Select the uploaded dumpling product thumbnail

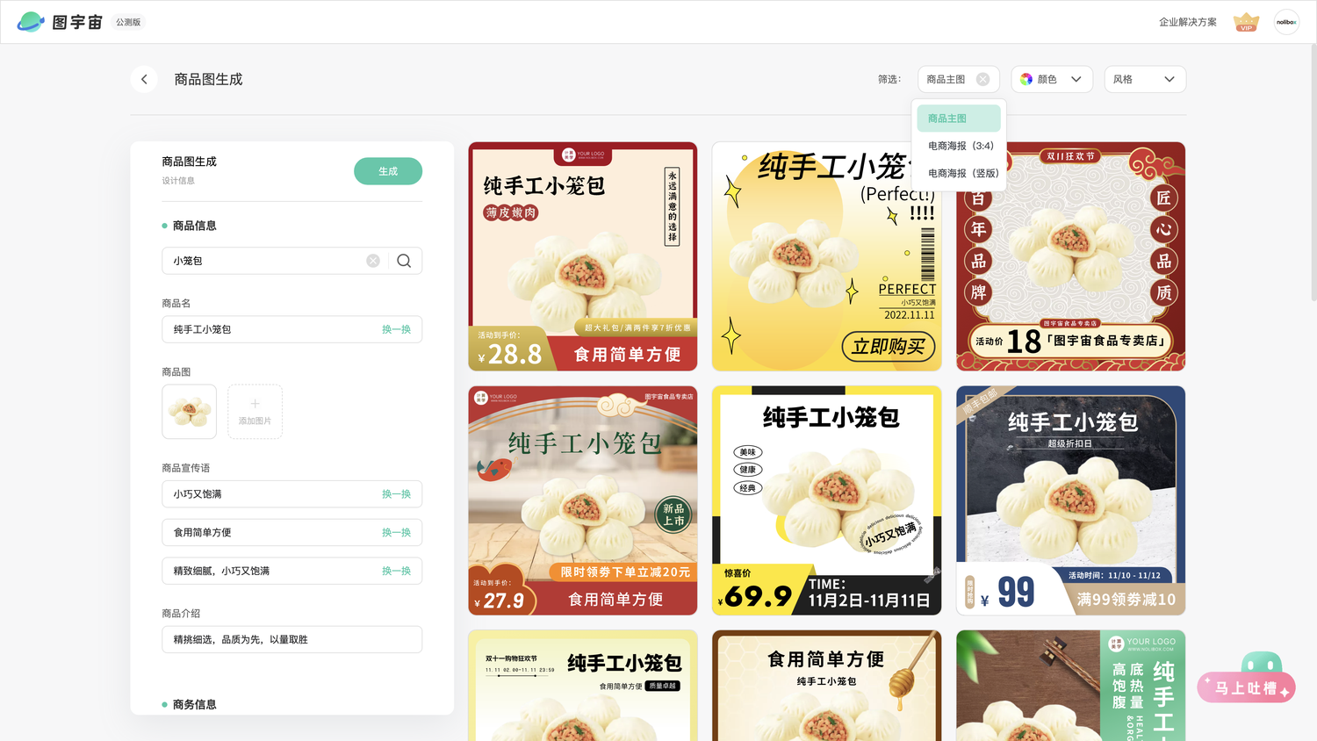click(189, 412)
